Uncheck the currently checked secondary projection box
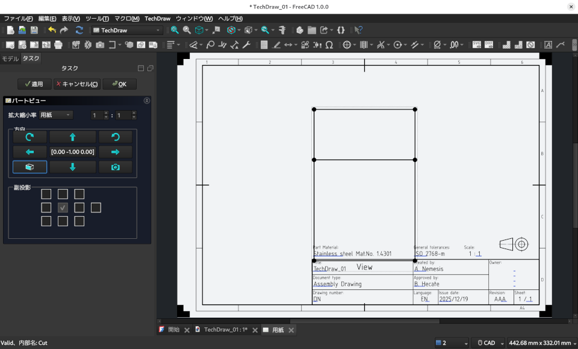 pyautogui.click(x=63, y=207)
